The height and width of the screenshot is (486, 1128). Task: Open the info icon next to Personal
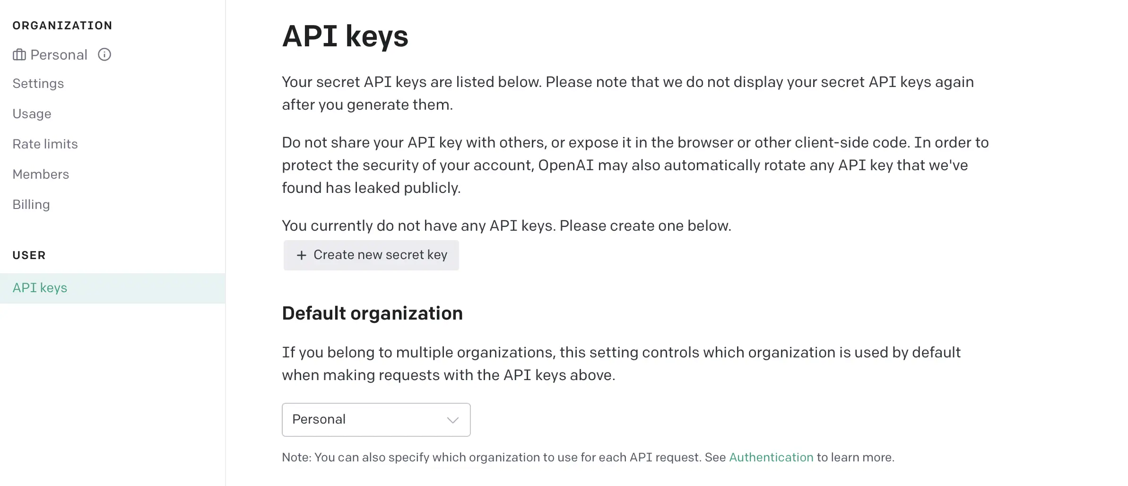(x=104, y=55)
